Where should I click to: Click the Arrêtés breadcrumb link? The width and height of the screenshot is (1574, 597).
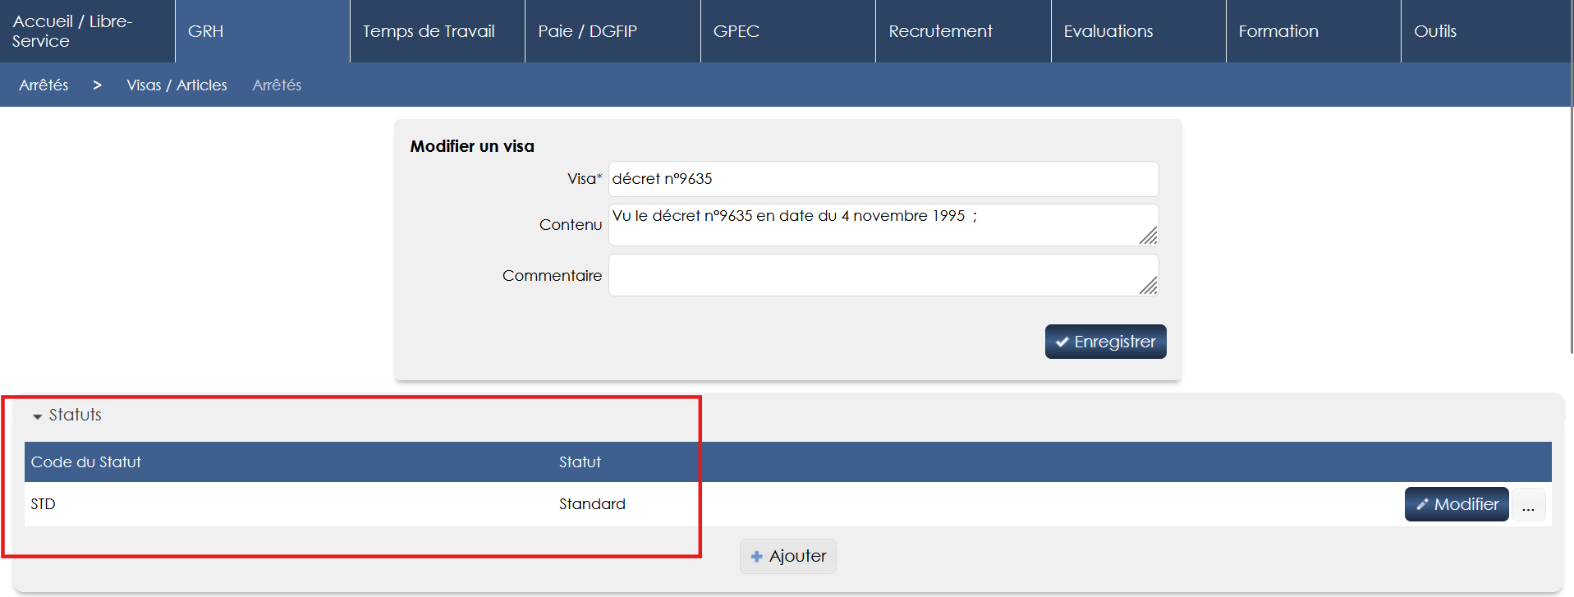click(44, 85)
